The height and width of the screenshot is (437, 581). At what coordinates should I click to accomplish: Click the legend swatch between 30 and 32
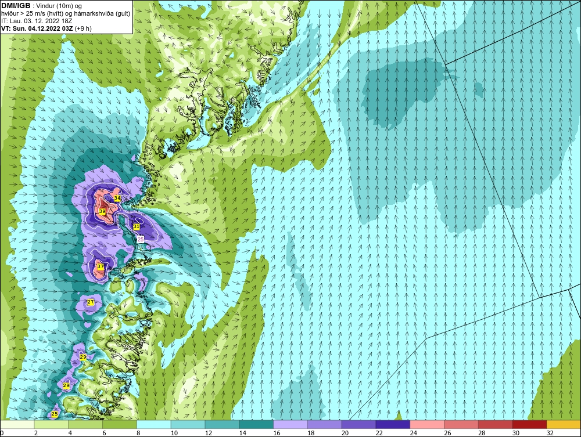pos(529,424)
